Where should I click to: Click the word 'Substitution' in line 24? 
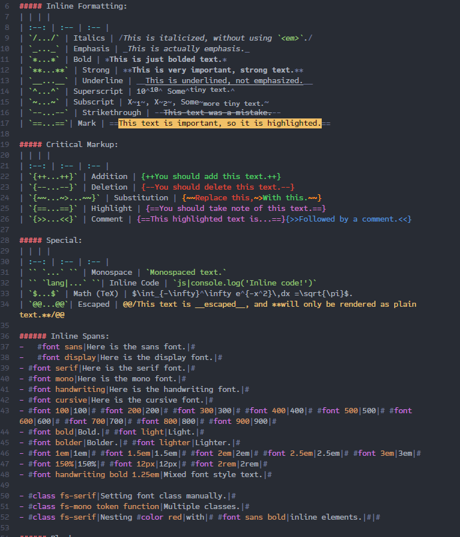point(141,198)
